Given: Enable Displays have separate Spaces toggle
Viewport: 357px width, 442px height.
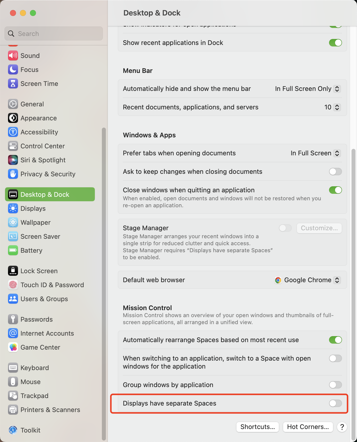Looking at the screenshot, I should coord(335,403).
